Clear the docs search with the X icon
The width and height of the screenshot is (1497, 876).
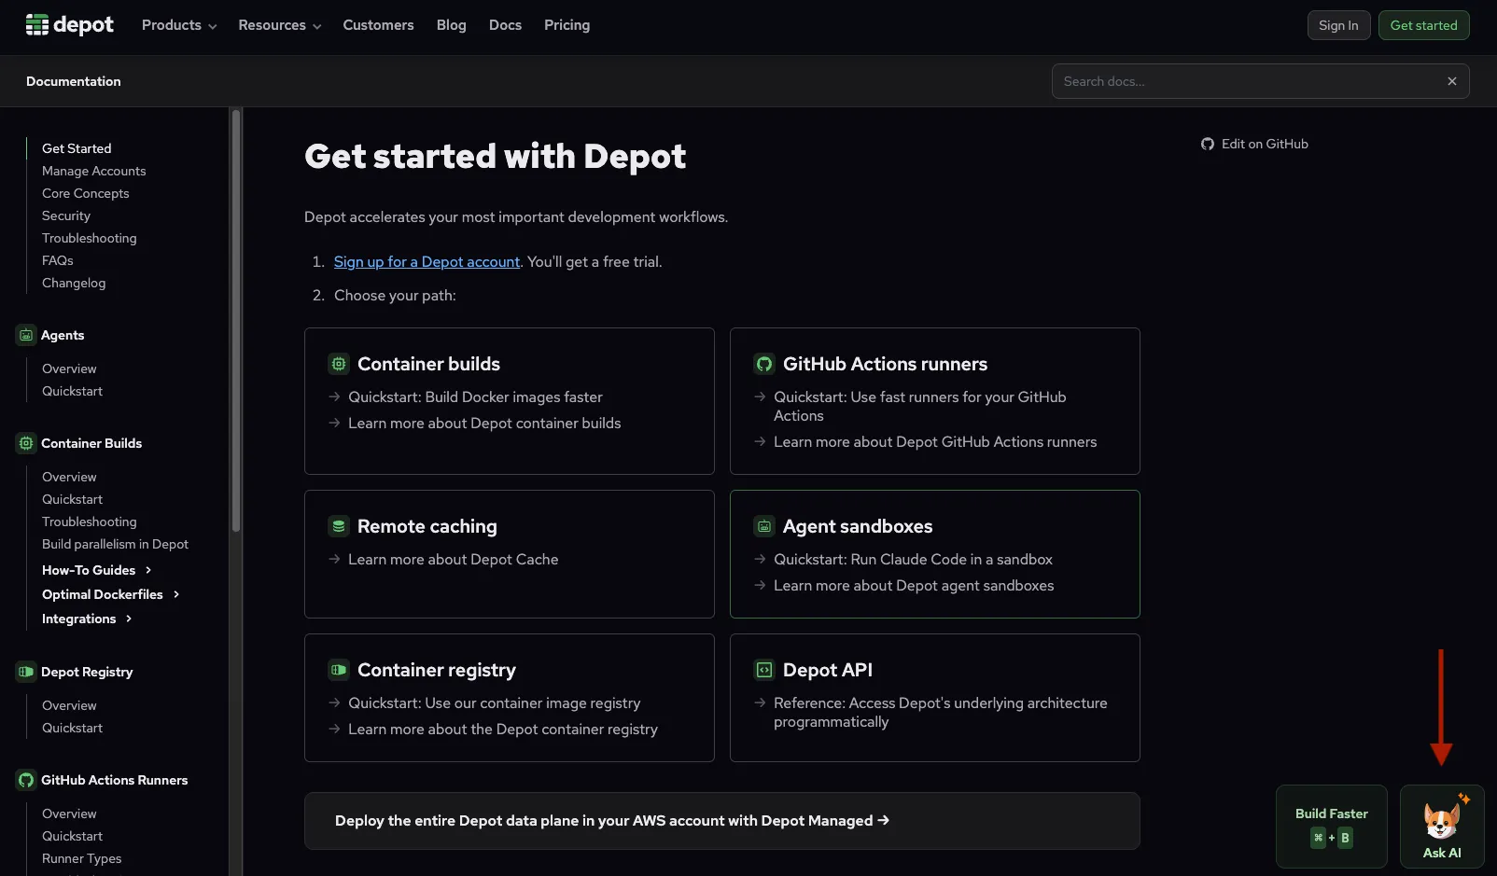pos(1452,81)
